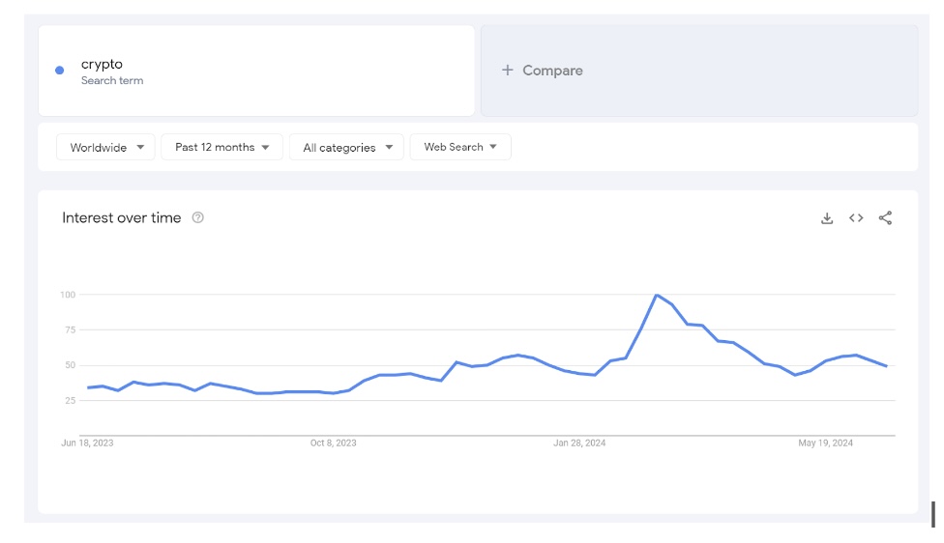Click the peak point at 100 on chart

pyautogui.click(x=656, y=295)
